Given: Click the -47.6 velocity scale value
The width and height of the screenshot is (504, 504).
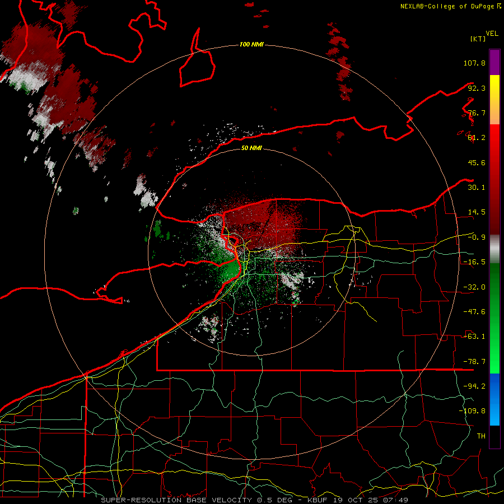Looking at the screenshot, I should click(x=474, y=312).
